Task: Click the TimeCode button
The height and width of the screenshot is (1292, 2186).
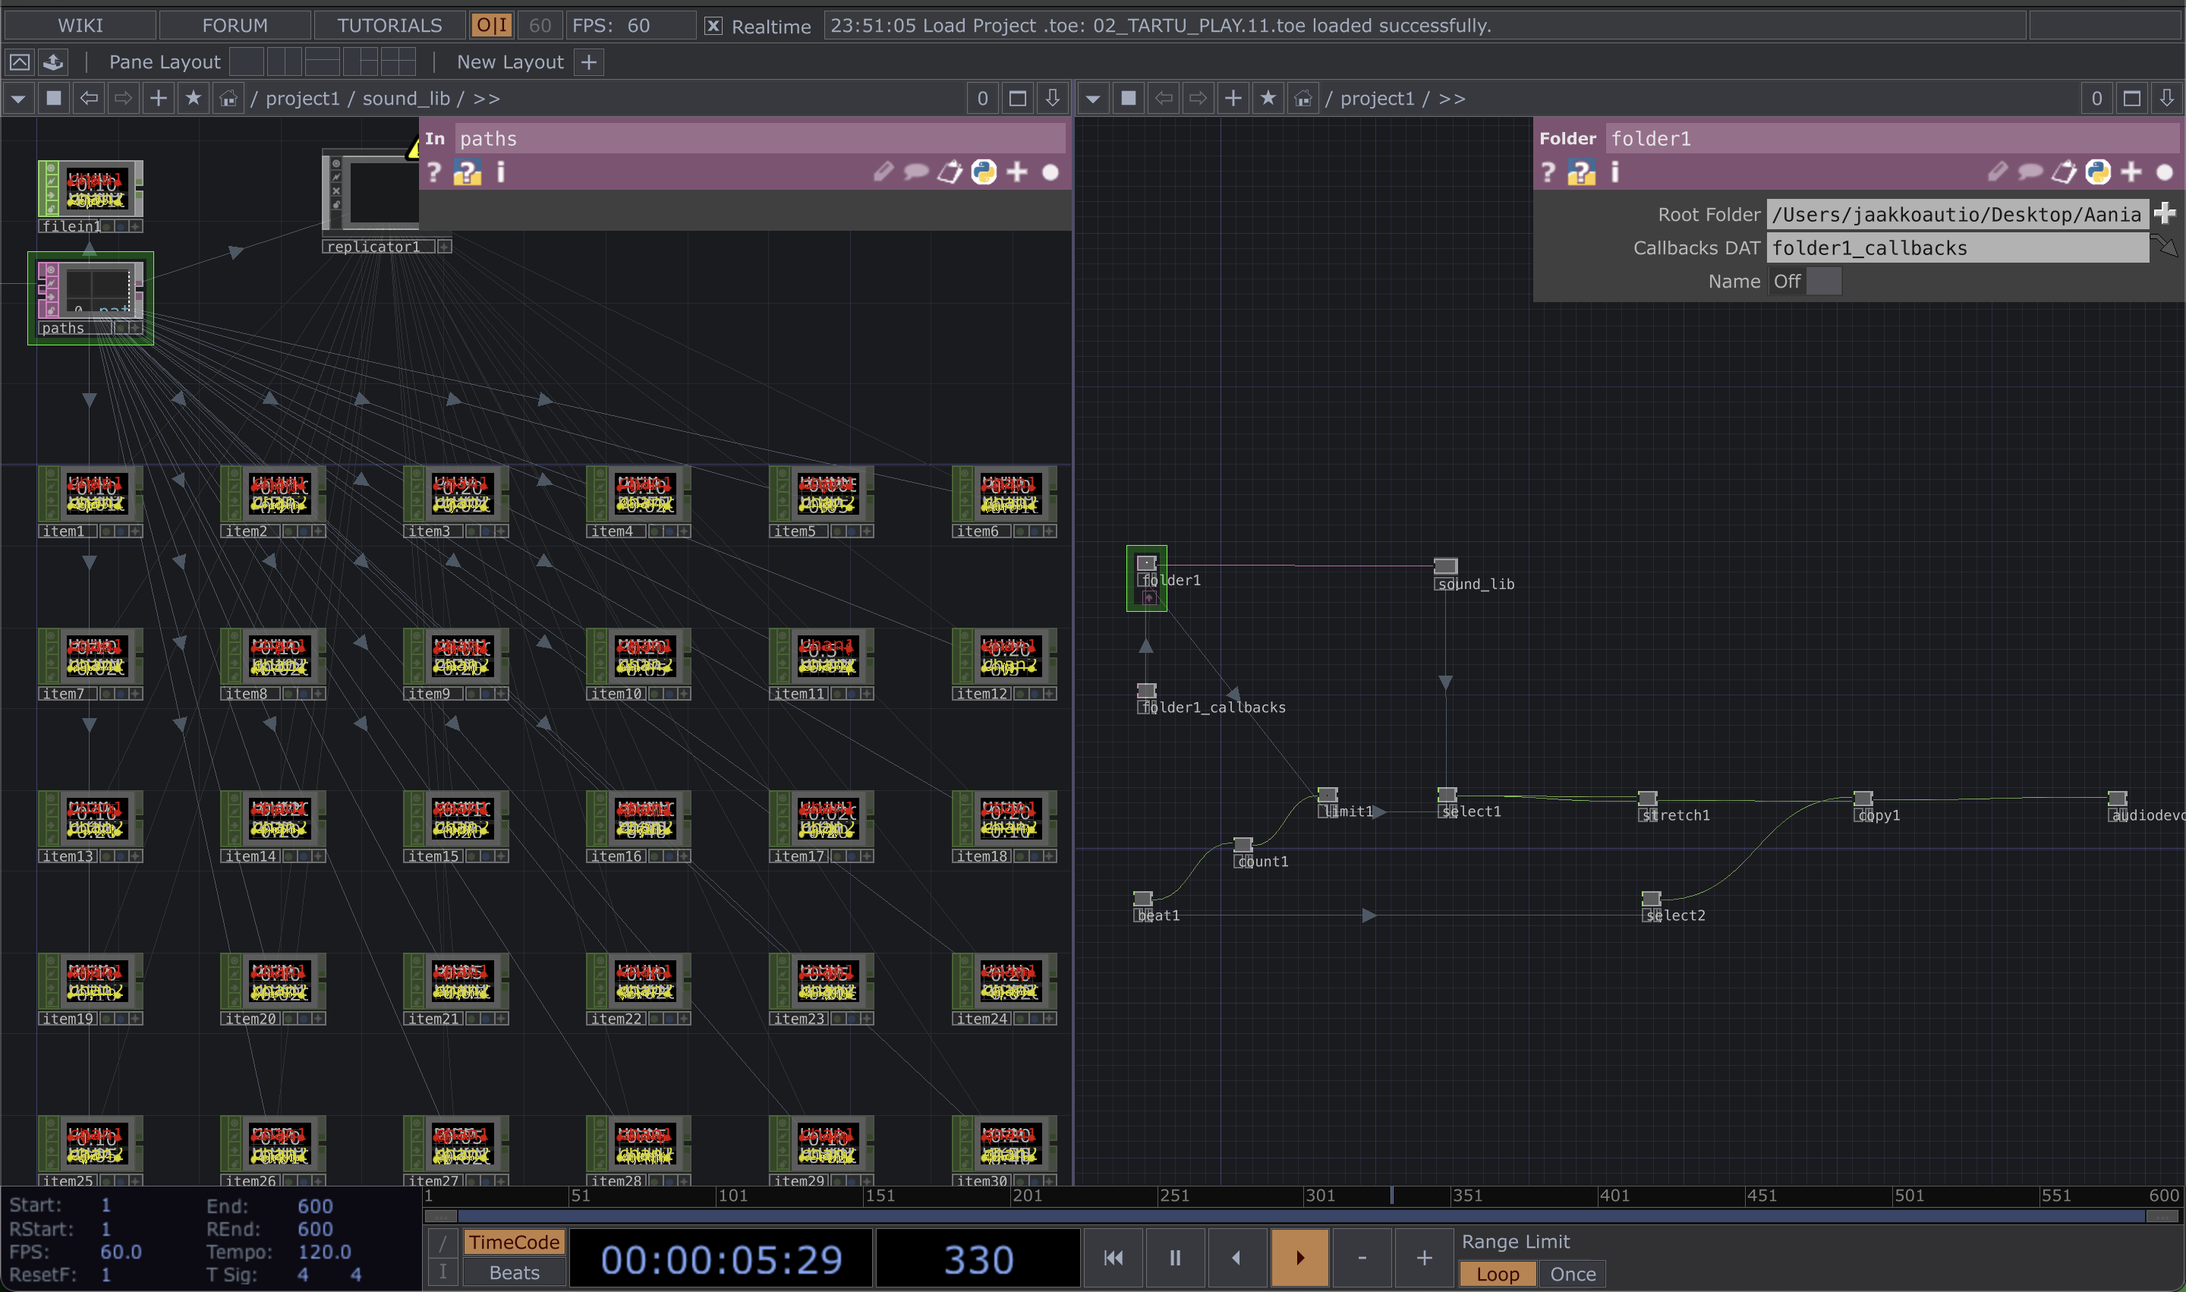Action: (514, 1241)
